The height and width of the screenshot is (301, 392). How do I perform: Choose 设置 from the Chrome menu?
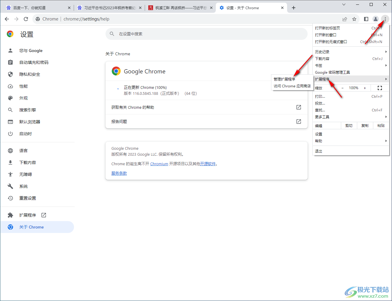(351, 134)
